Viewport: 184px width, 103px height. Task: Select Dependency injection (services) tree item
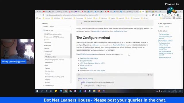[55, 60]
